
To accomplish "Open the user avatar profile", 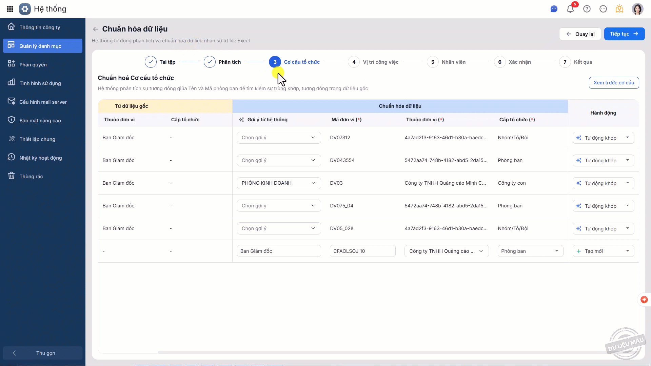I will click(x=637, y=9).
